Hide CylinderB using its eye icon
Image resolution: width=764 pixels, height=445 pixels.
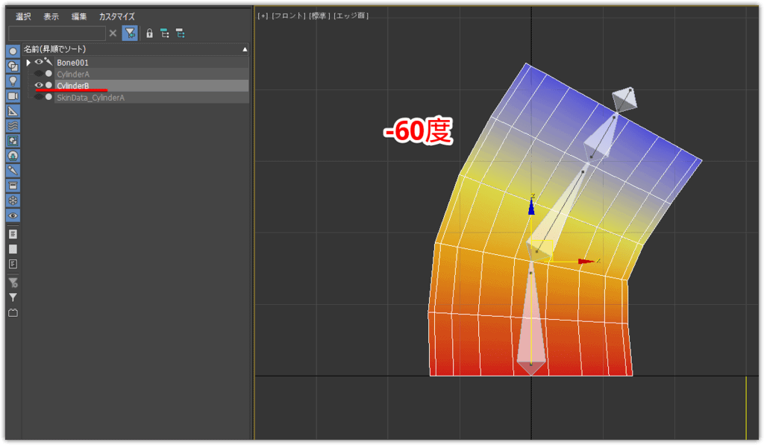click(x=39, y=85)
